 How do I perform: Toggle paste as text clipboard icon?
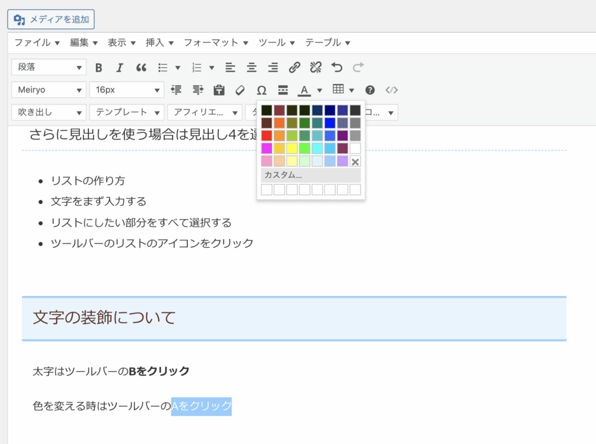pyautogui.click(x=218, y=90)
